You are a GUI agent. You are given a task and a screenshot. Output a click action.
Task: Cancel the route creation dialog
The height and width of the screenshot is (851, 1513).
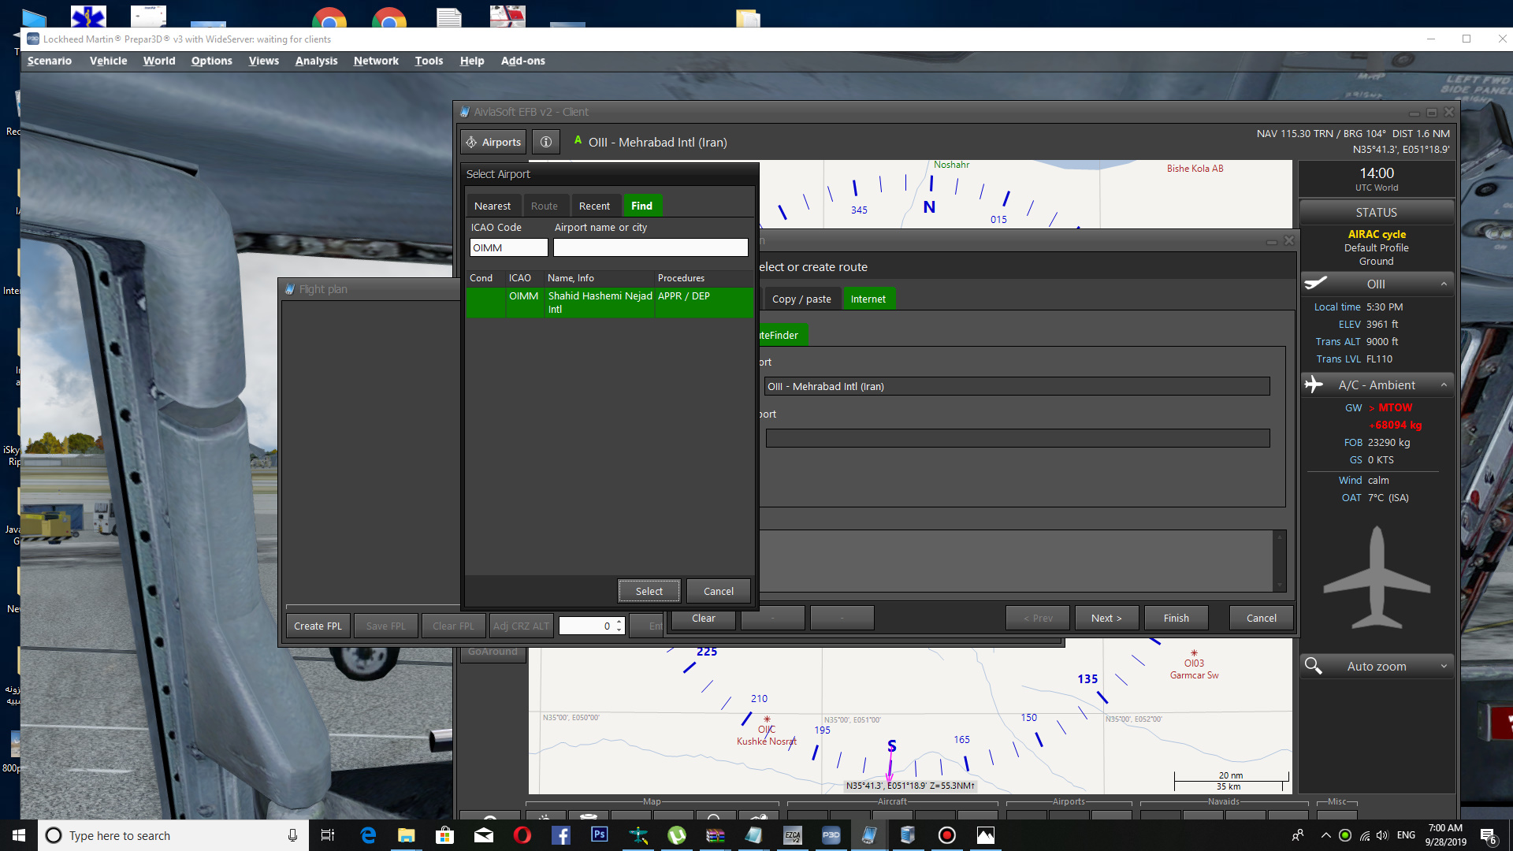tap(1262, 618)
